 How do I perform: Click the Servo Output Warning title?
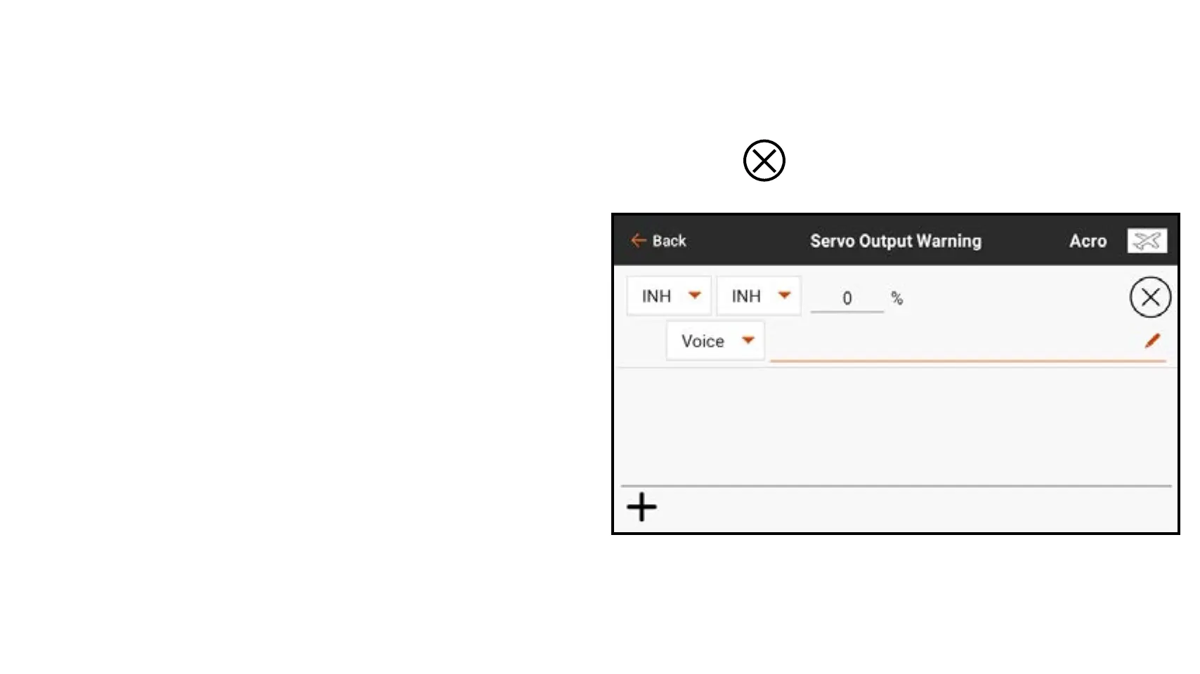[x=896, y=241]
